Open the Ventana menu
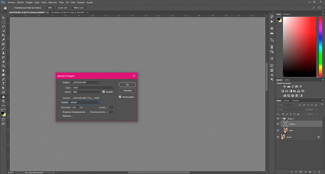Viewport: 325px width, 174px height. (81, 3)
